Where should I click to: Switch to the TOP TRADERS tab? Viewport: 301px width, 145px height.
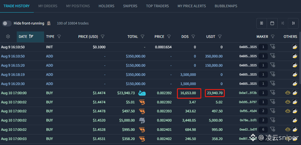pos(157,6)
